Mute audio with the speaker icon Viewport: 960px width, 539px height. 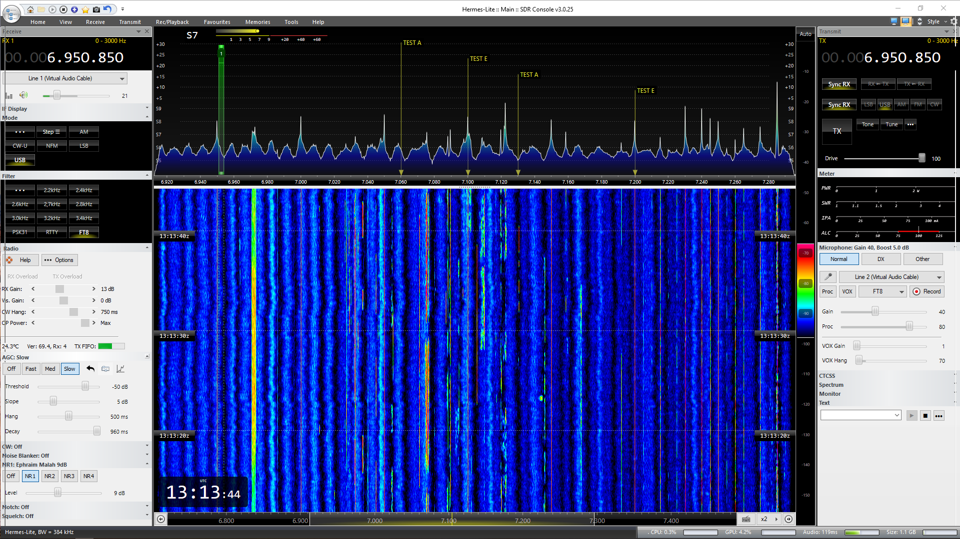point(23,95)
